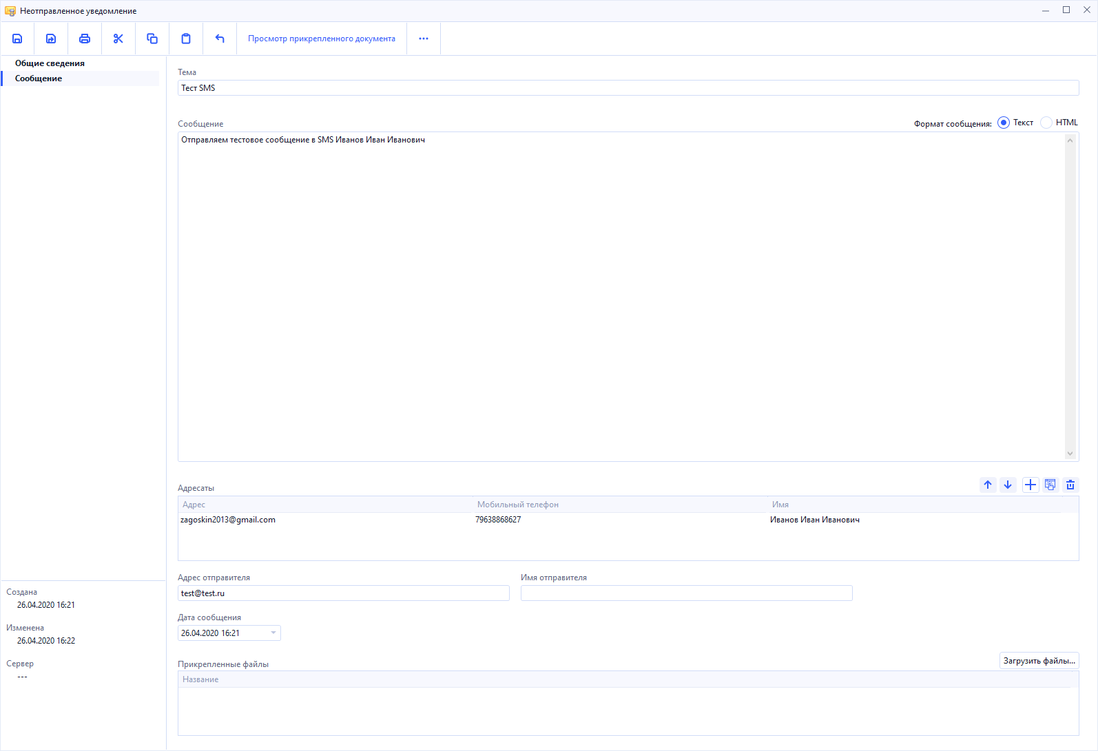Click the Мобильный телефон column header
Screen dimensions: 1098x751
[x=621, y=505]
